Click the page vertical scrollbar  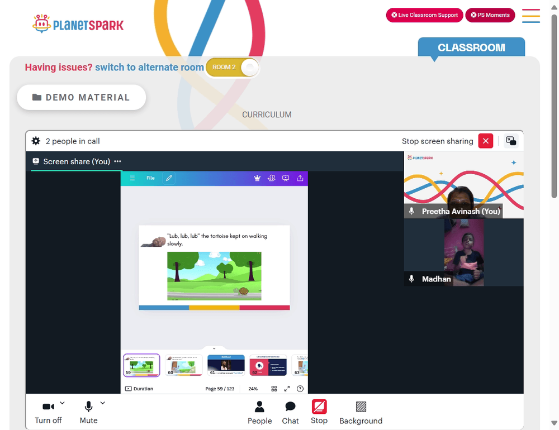tap(554, 106)
